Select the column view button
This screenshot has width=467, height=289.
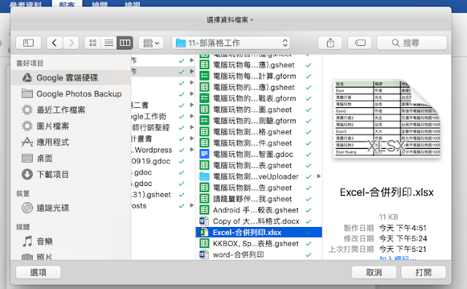125,43
